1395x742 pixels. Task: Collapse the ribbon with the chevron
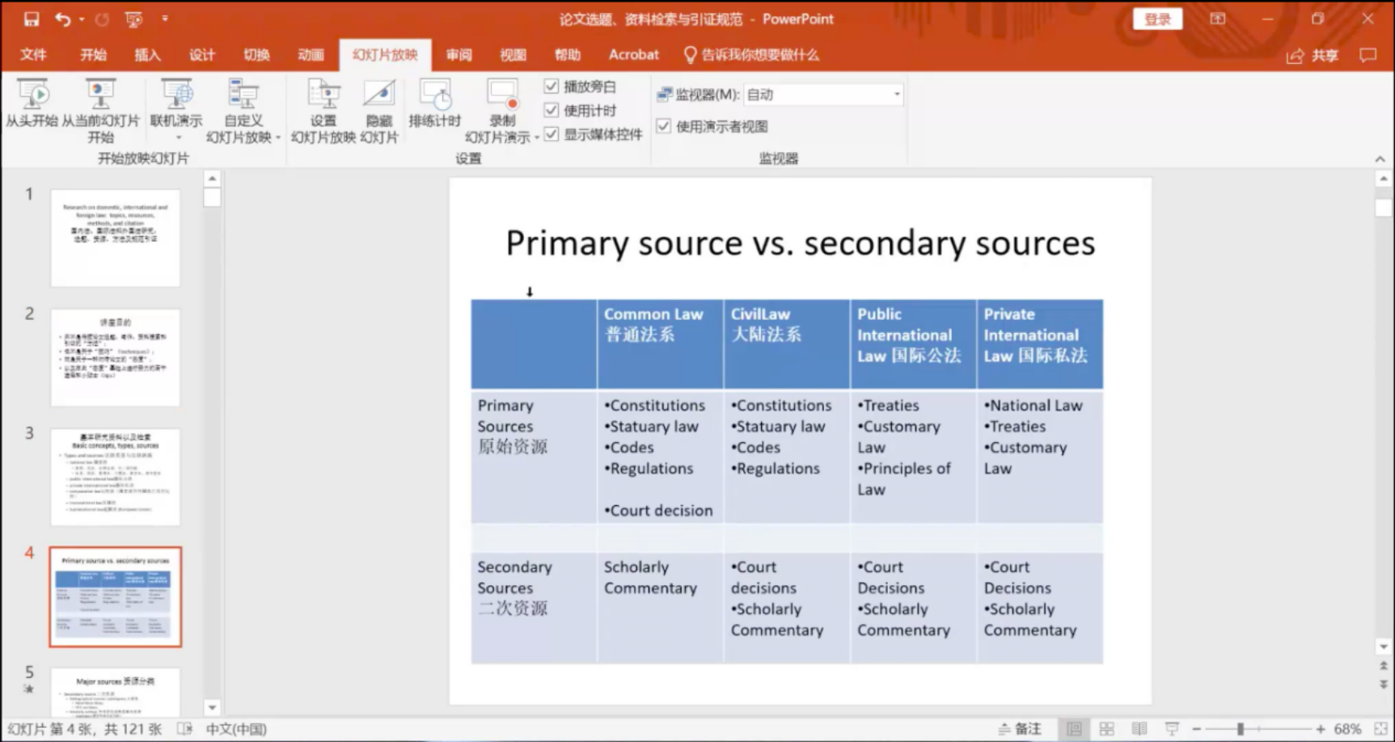point(1380,158)
